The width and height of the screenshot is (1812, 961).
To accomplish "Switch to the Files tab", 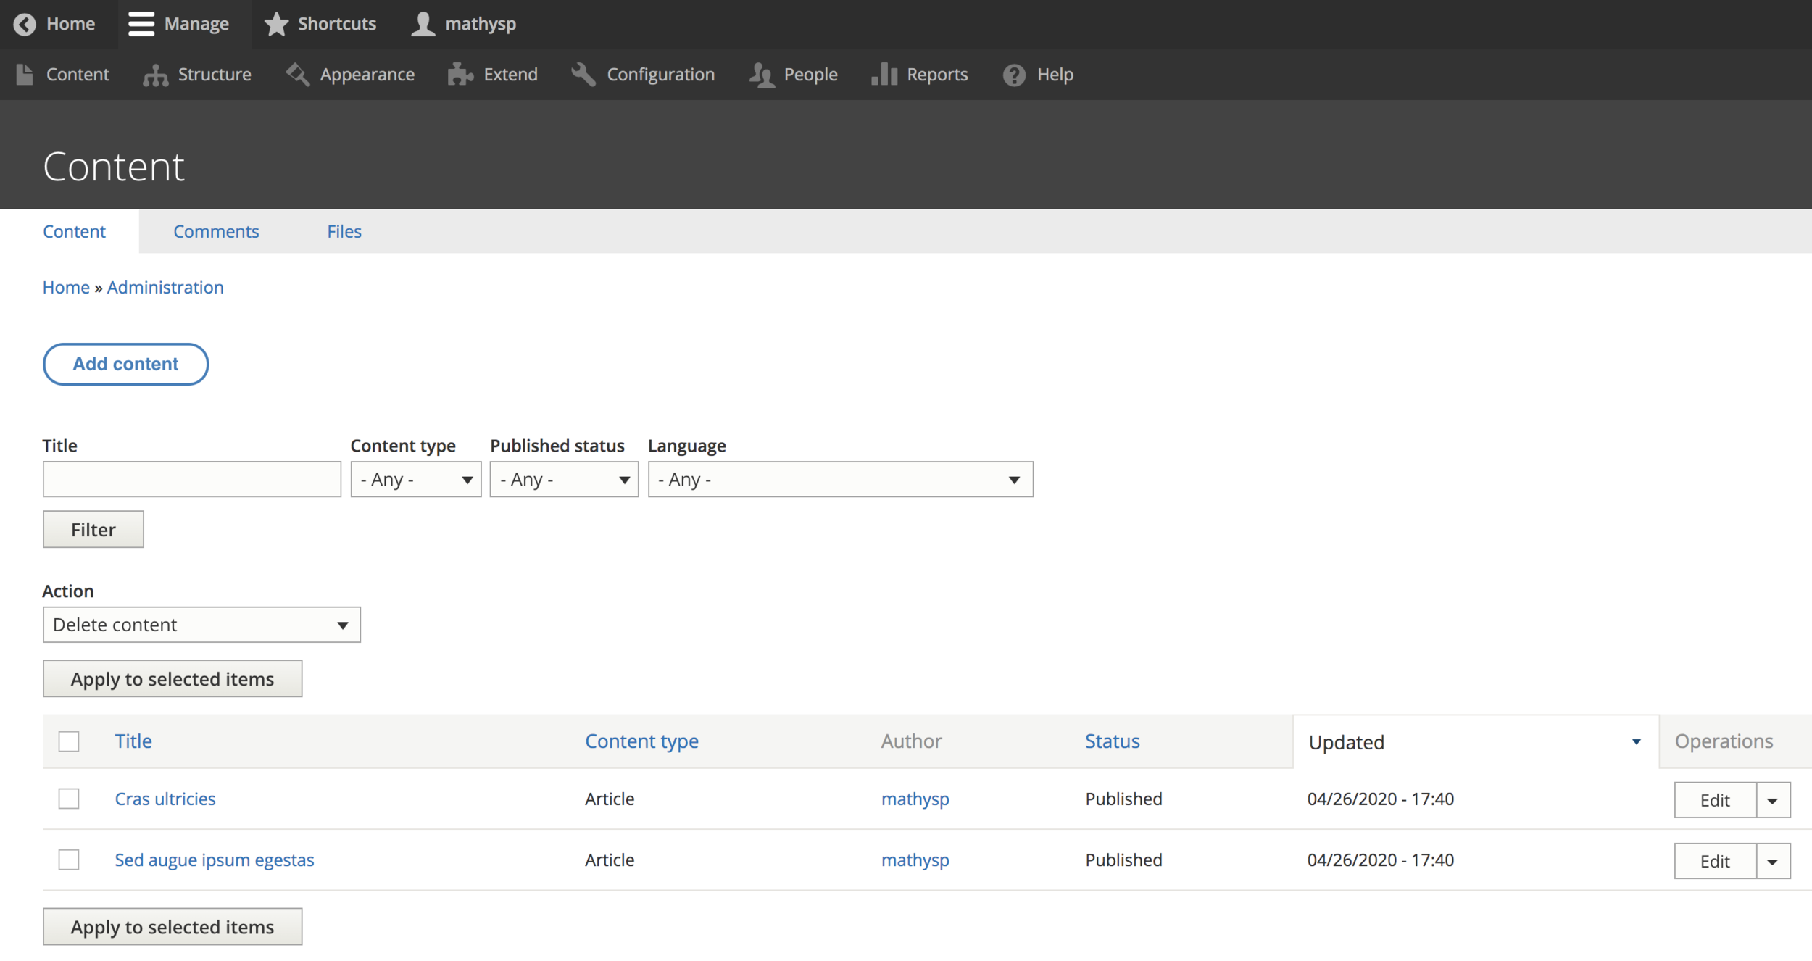I will 344,231.
